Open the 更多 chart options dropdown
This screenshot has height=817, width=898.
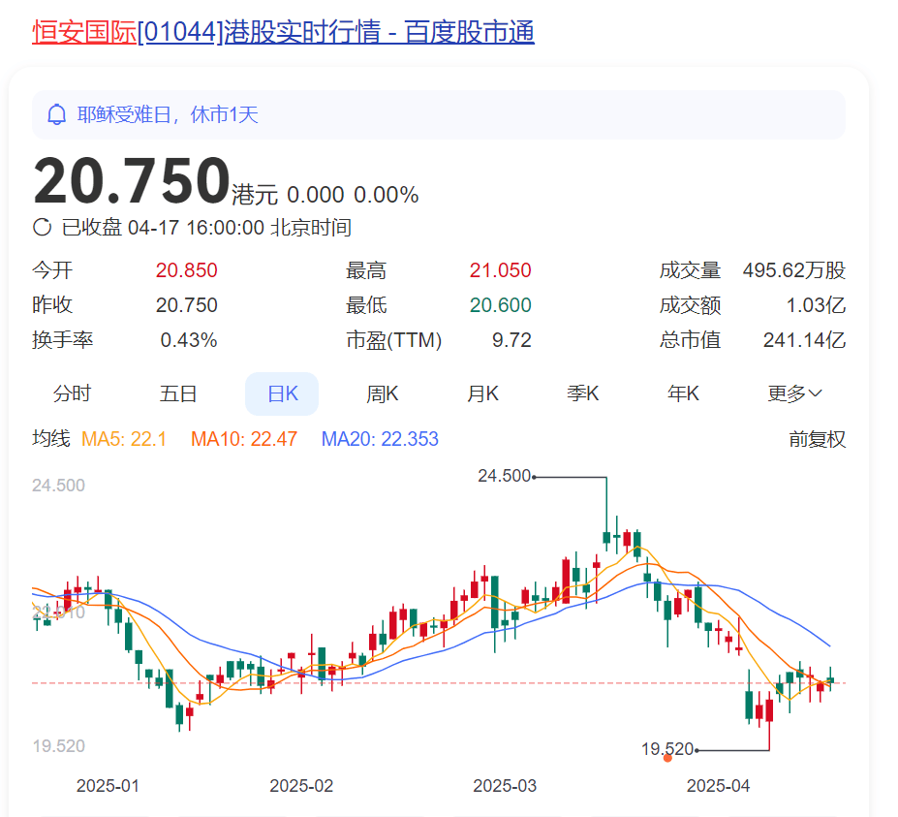(x=794, y=393)
